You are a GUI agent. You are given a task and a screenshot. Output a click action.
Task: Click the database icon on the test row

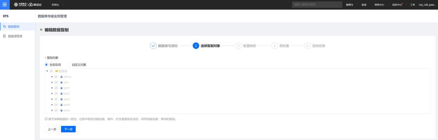61,82
